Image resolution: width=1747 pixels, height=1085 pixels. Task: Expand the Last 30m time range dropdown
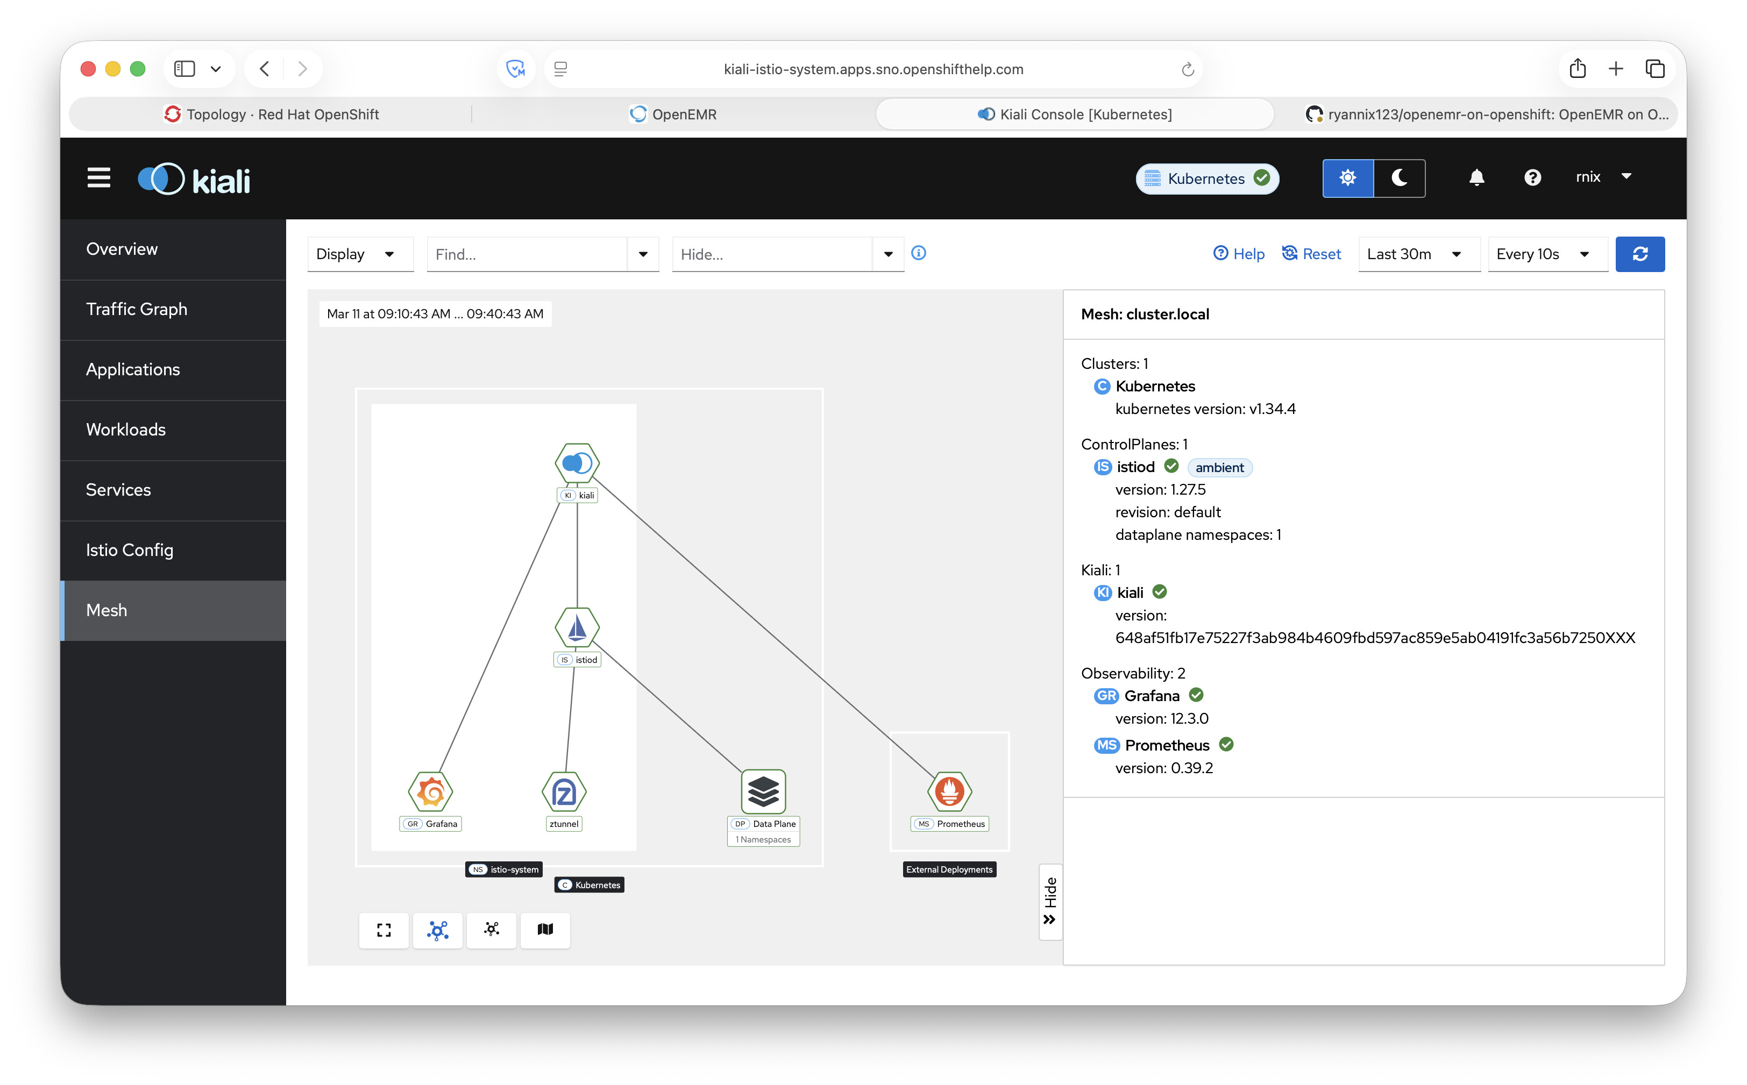point(1414,254)
